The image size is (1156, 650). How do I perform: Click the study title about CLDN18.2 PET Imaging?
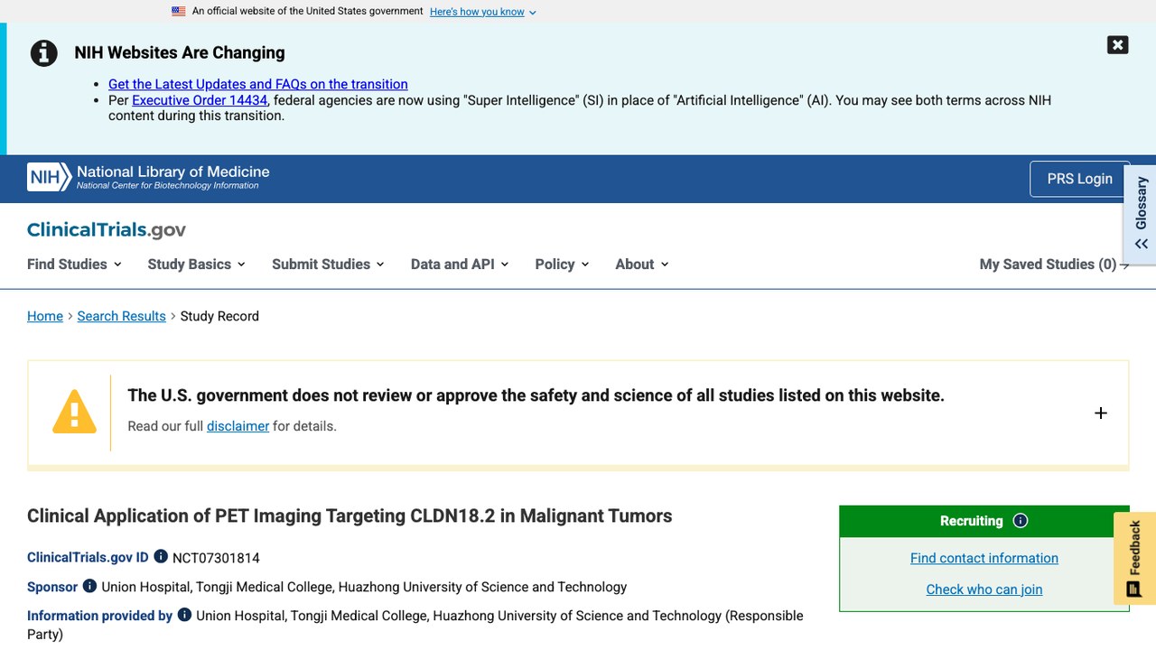point(350,515)
